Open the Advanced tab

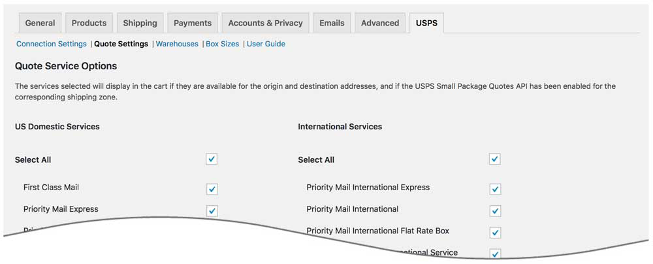[380, 23]
